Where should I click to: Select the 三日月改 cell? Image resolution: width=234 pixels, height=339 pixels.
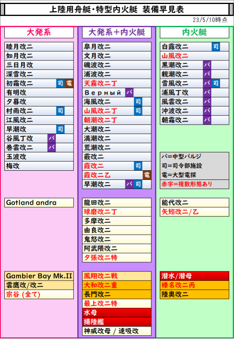(x=39, y=65)
